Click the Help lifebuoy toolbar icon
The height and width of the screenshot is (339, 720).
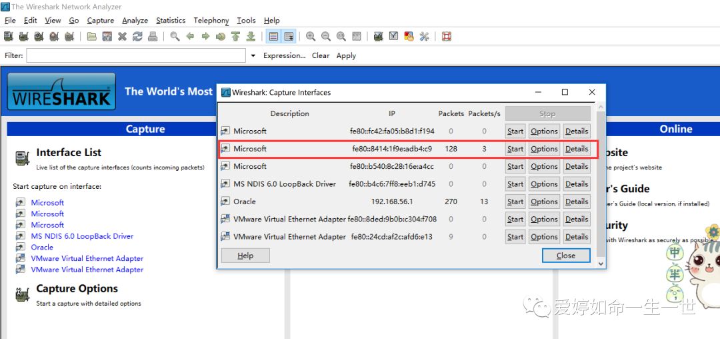(446, 36)
